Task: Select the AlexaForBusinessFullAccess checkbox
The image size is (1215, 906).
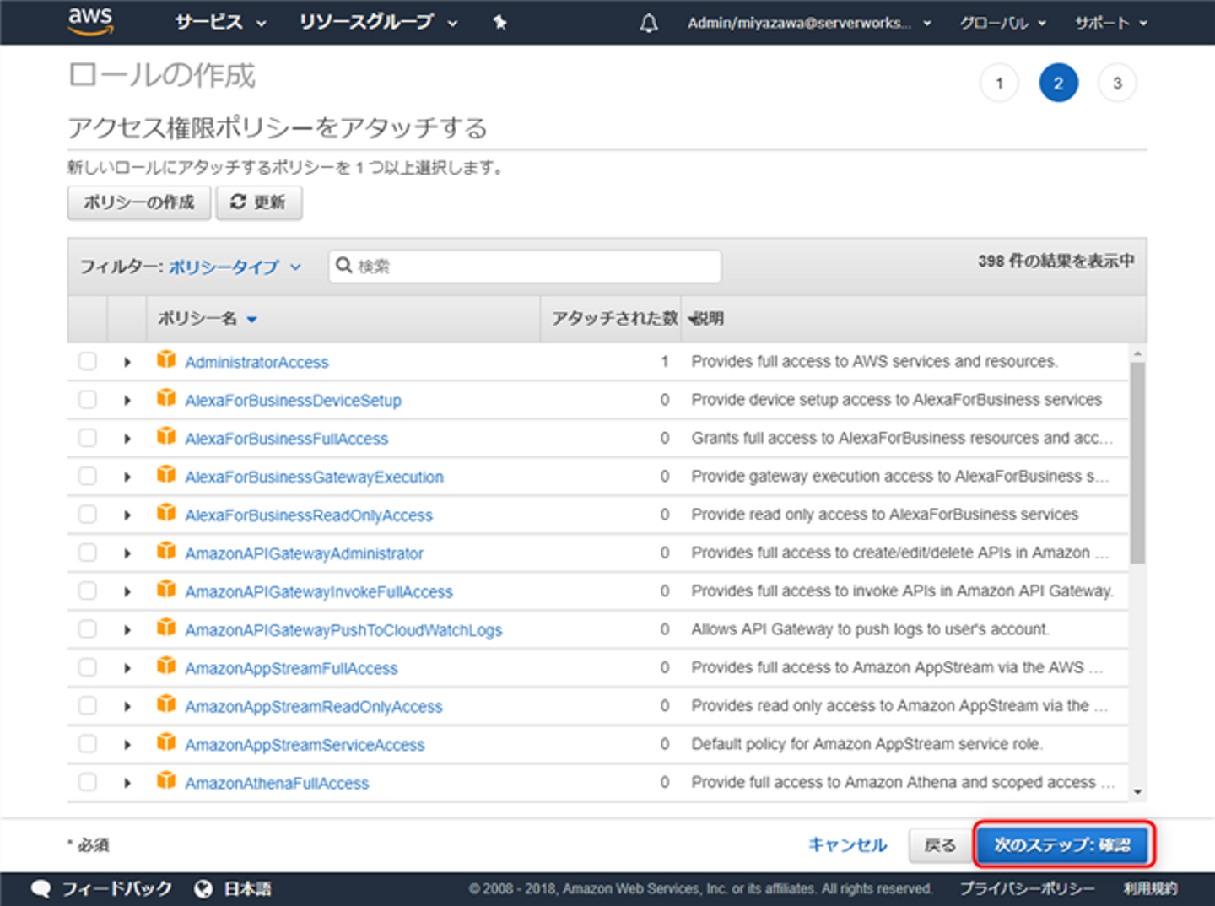Action: pyautogui.click(x=88, y=438)
